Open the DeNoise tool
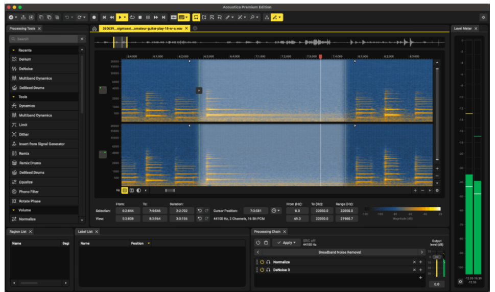Image resolution: width=495 pixels, height=292 pixels. 44,69
